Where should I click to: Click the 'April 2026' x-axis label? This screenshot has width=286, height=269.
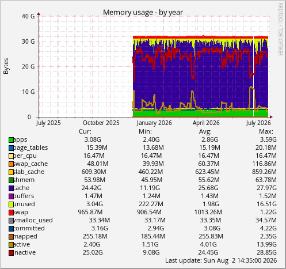(206, 123)
